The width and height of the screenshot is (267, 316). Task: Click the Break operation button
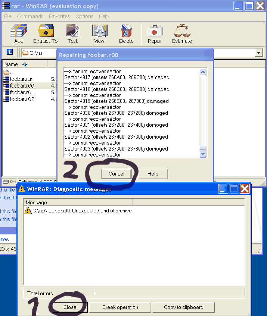coord(120,307)
